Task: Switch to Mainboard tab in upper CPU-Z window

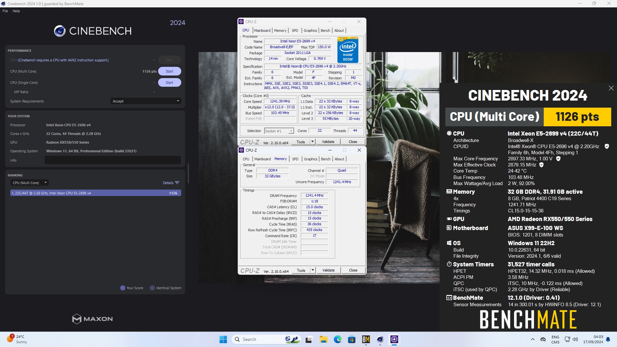Action: tap(262, 31)
